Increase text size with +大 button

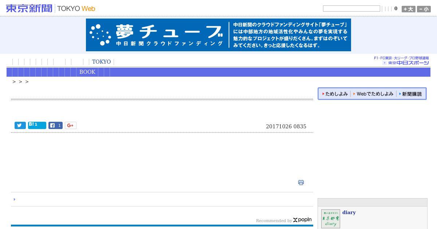click(409, 9)
